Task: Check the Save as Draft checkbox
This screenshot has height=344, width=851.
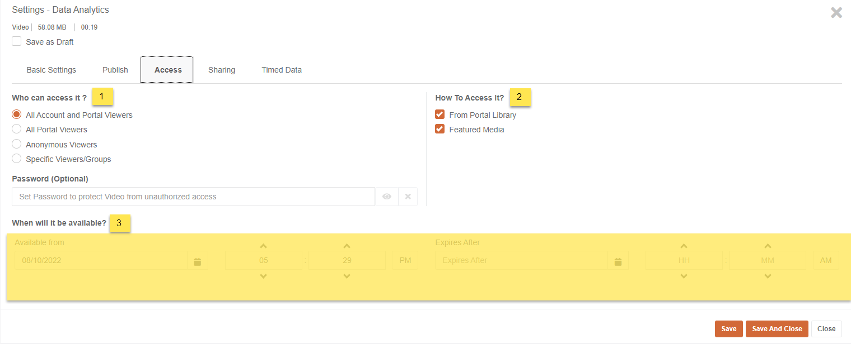Action: tap(17, 41)
